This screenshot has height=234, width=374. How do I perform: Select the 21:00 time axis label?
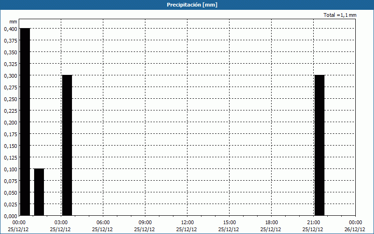314,223
